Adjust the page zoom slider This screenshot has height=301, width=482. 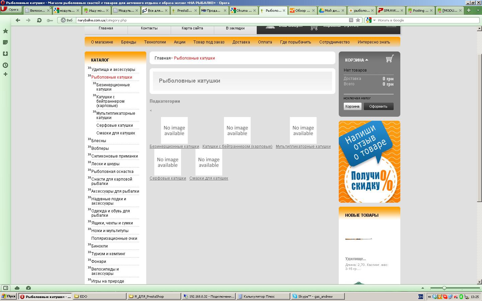point(444,288)
